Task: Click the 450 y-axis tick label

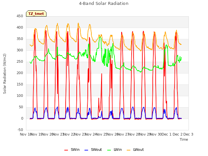Action: [20, 16]
